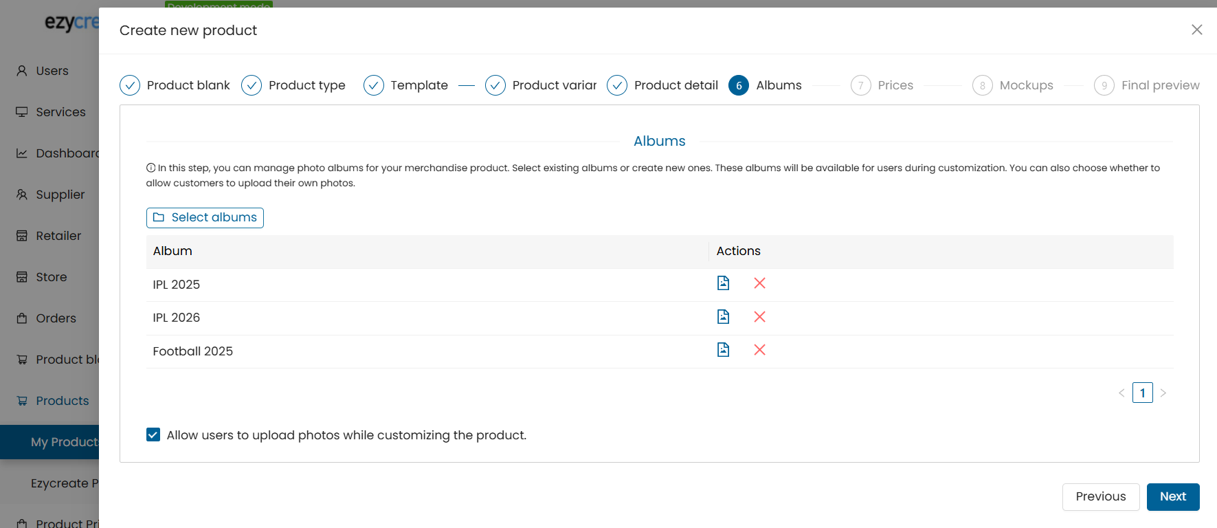Remove the IPL 2026 album
Image resolution: width=1217 pixels, height=528 pixels.
[759, 317]
